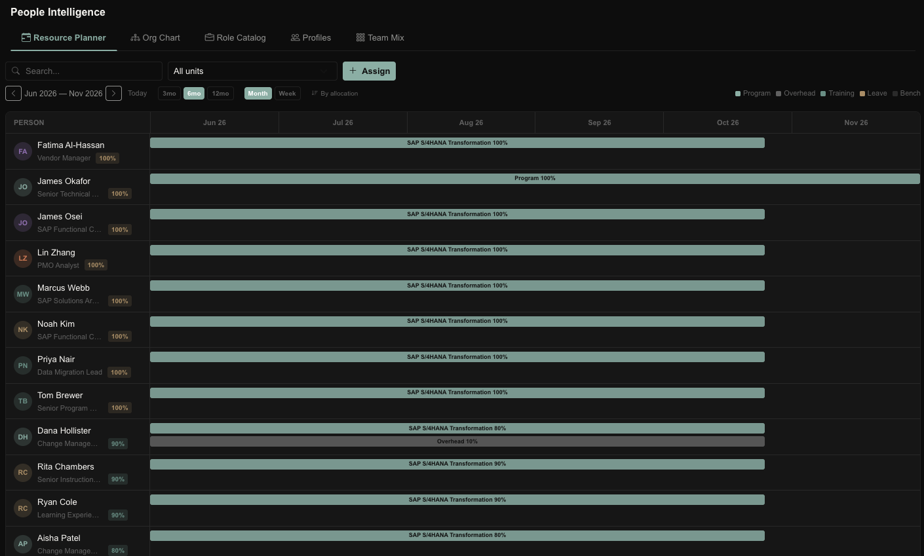Go to next date range arrow
Image resolution: width=924 pixels, height=556 pixels.
point(113,94)
